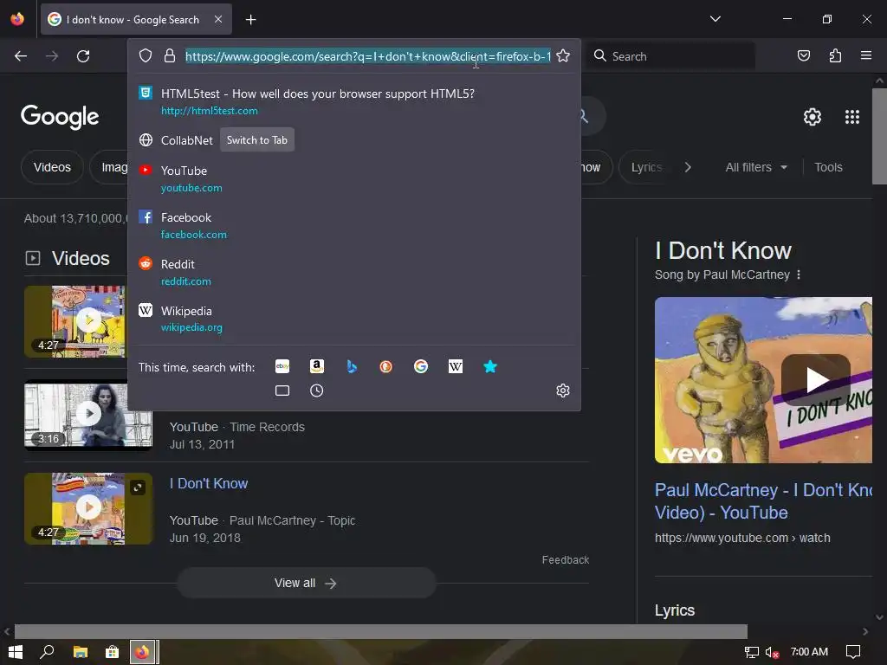Screen dimensions: 887x665
Task: Select Wikipedia suggestion in address dropdown
Action: pos(354,319)
